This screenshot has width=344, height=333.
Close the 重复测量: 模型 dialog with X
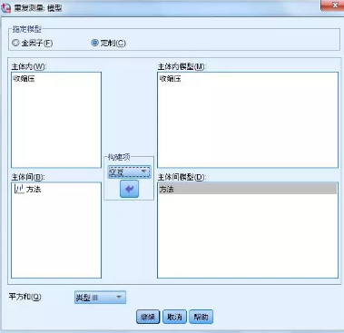tap(332, 5)
